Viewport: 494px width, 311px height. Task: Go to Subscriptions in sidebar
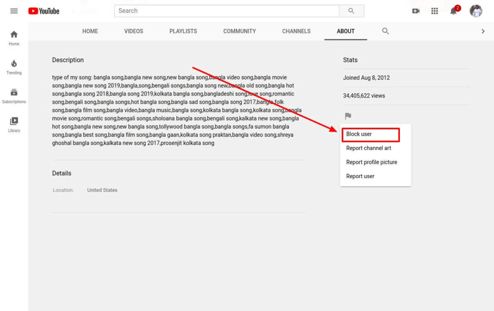click(14, 95)
